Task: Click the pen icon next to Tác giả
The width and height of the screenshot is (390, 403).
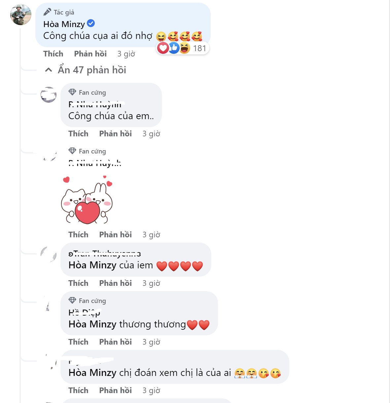Action: [47, 12]
